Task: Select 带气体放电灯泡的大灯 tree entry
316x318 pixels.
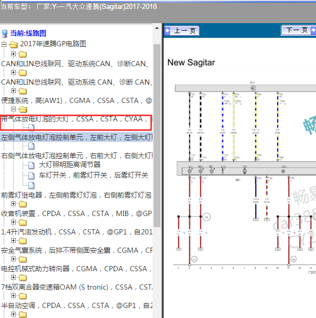Action: 76,119
